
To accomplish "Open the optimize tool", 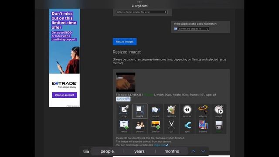I will click(171, 111).
